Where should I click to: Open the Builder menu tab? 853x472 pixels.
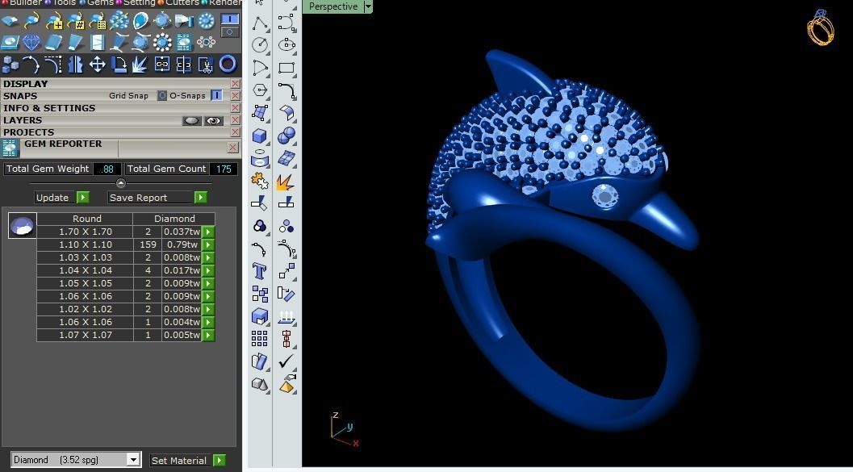23,2
